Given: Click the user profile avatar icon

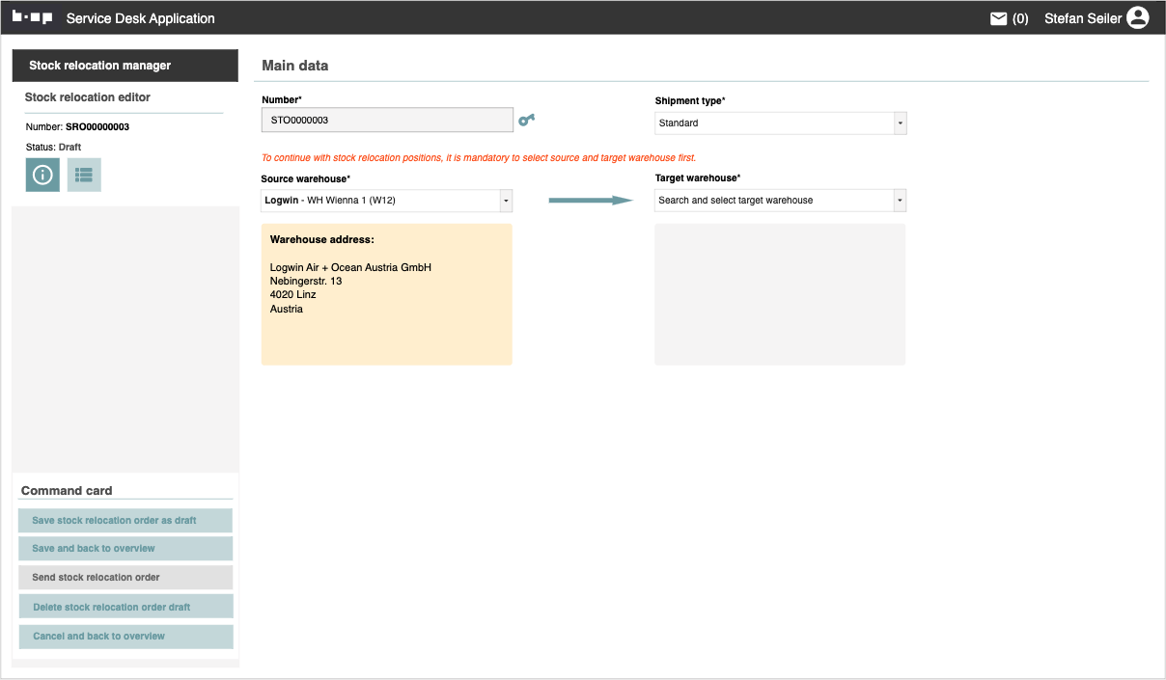Looking at the screenshot, I should tap(1137, 17).
